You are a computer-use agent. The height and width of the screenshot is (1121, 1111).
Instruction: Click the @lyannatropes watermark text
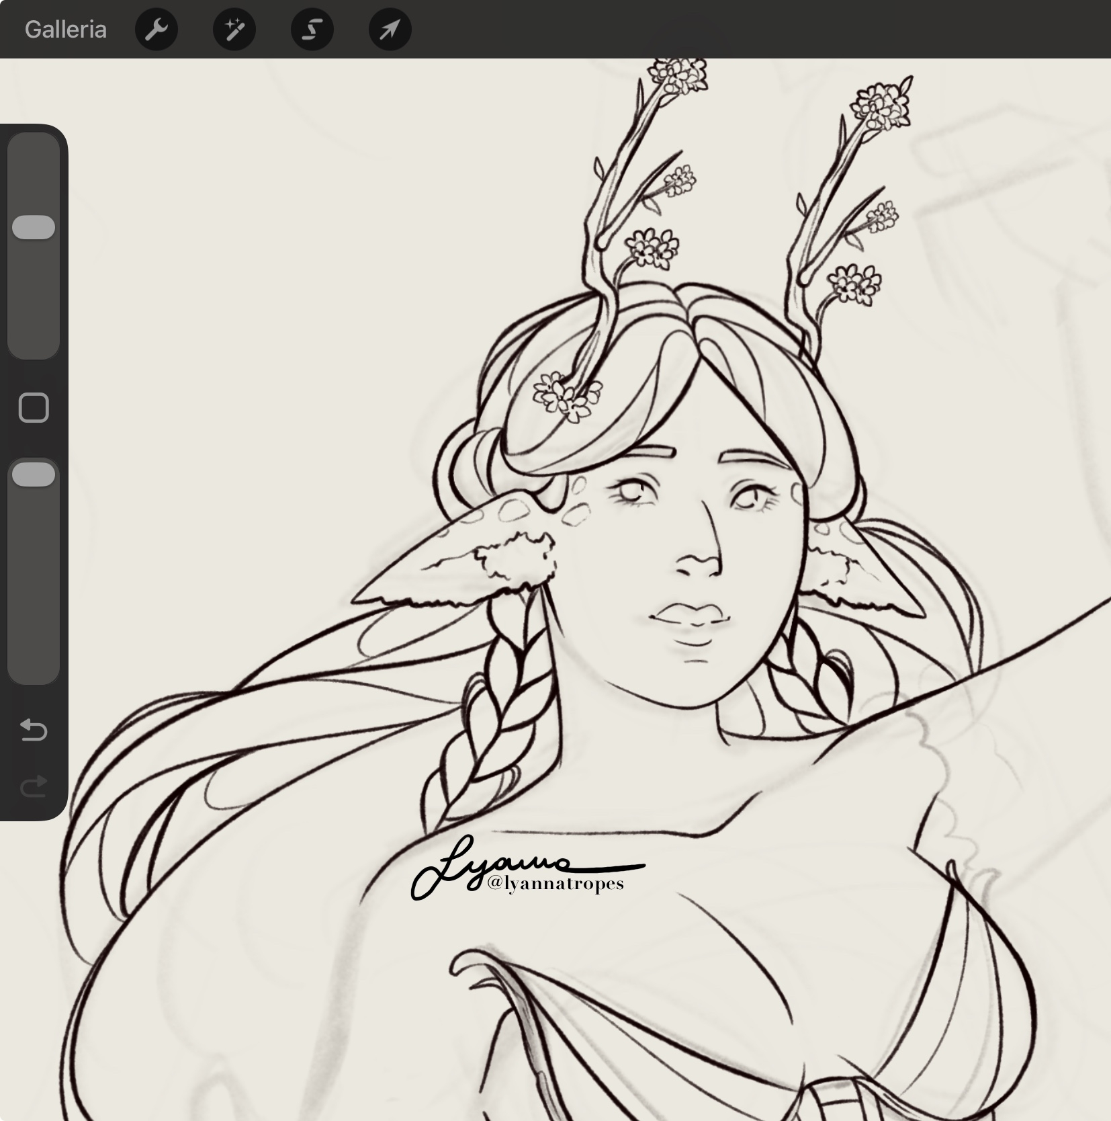pyautogui.click(x=555, y=883)
